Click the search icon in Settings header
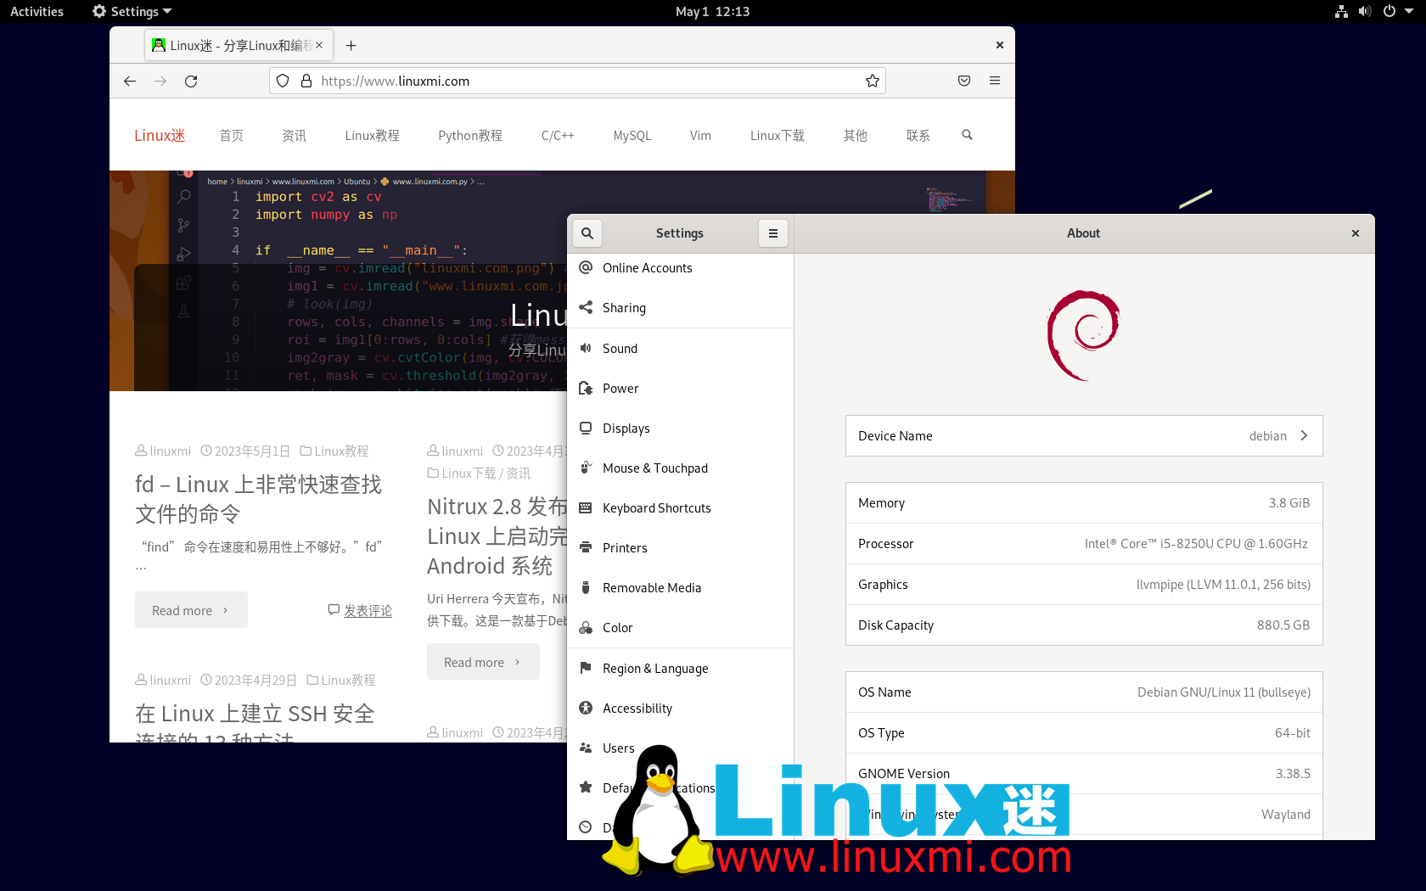This screenshot has width=1426, height=891. [x=587, y=233]
